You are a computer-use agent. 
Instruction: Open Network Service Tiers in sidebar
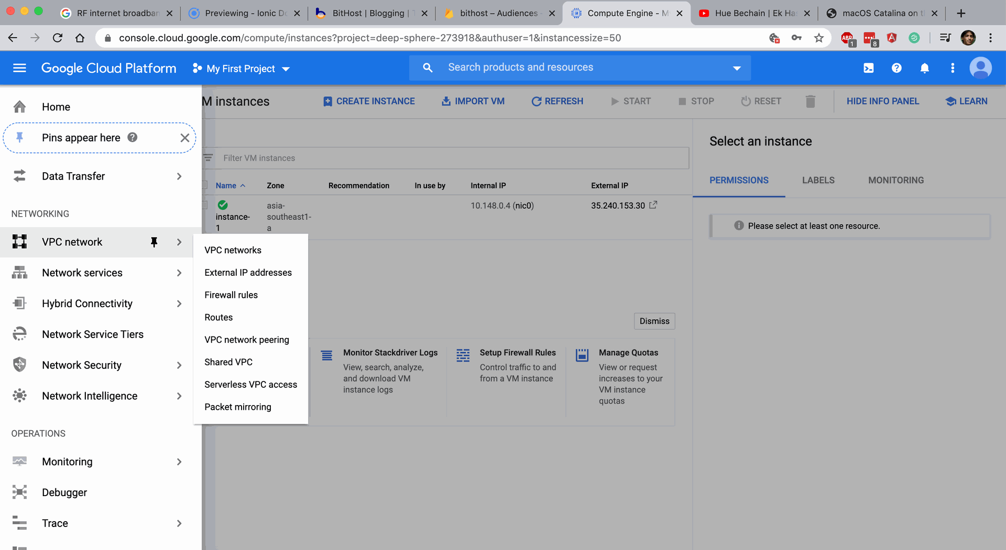pyautogui.click(x=93, y=334)
